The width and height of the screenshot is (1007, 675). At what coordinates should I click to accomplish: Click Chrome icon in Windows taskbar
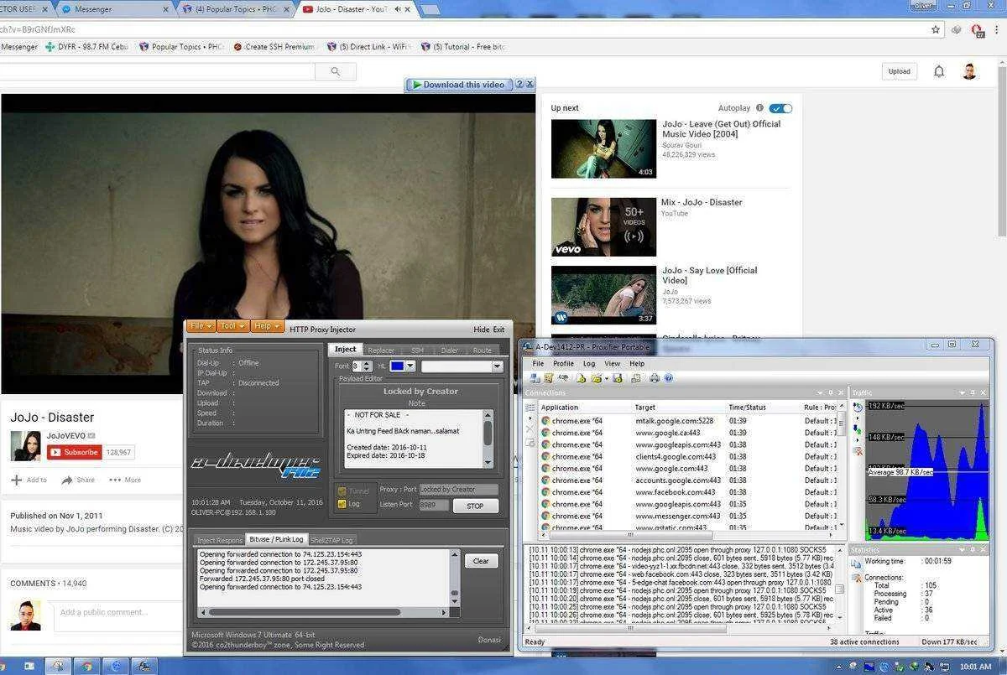[x=86, y=667]
